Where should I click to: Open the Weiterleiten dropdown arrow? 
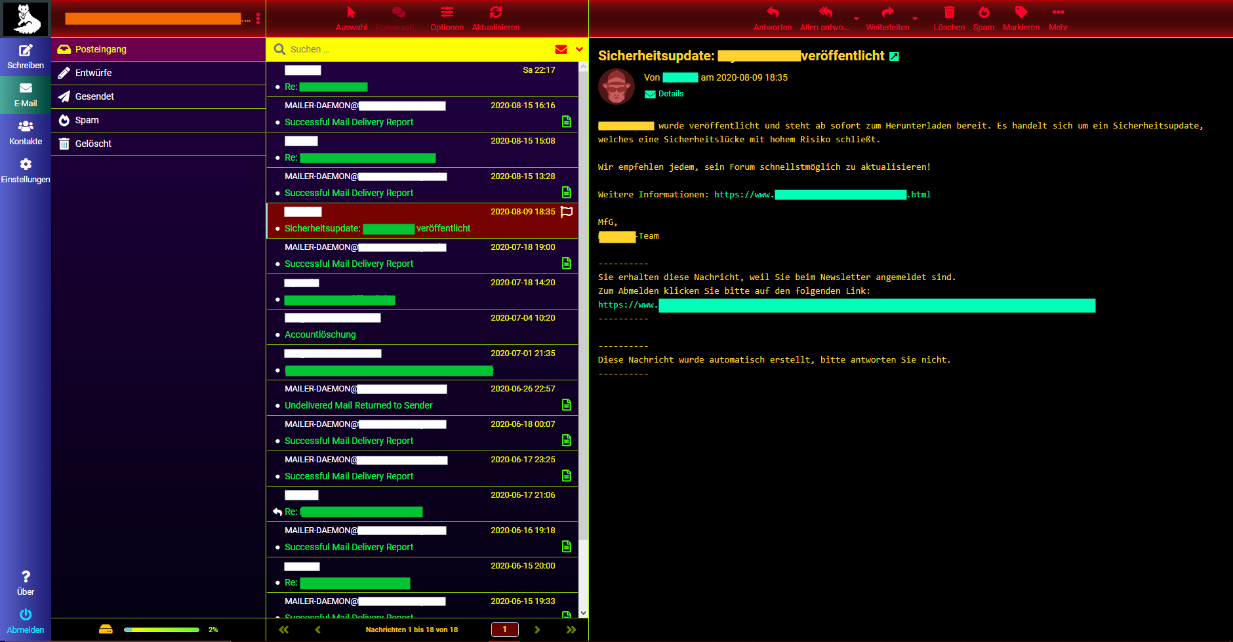pos(915,18)
